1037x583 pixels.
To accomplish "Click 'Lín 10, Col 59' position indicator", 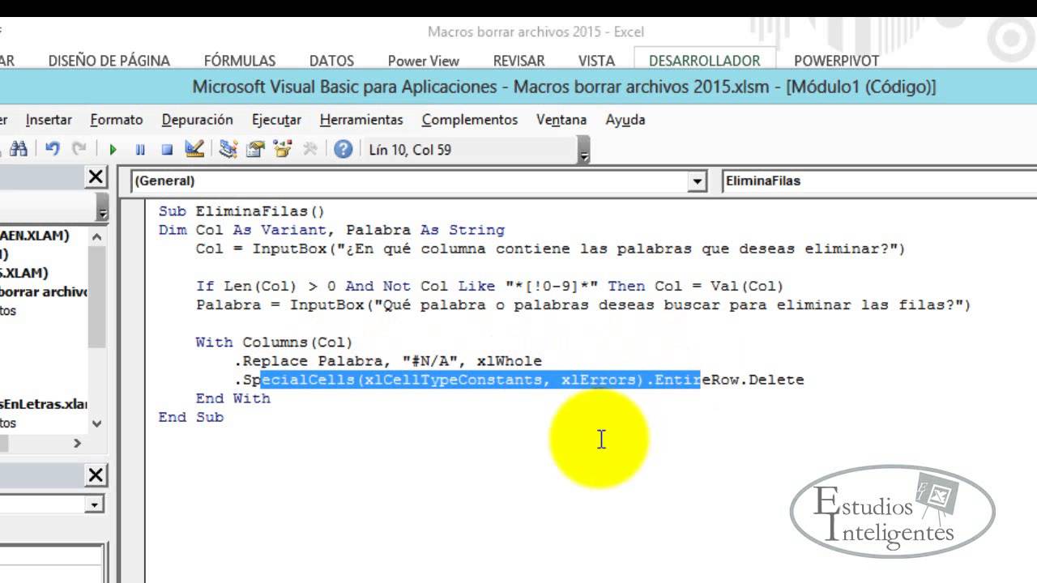I will click(x=410, y=150).
